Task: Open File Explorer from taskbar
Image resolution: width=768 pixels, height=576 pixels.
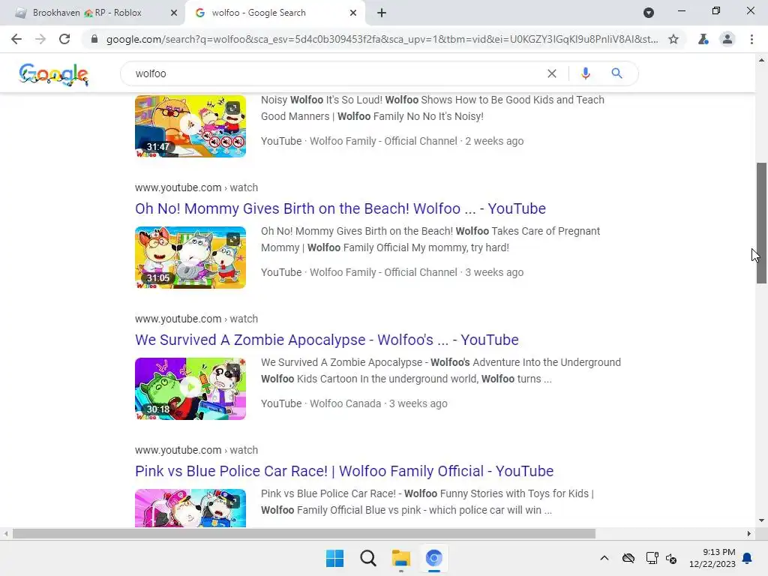Action: pos(400,558)
